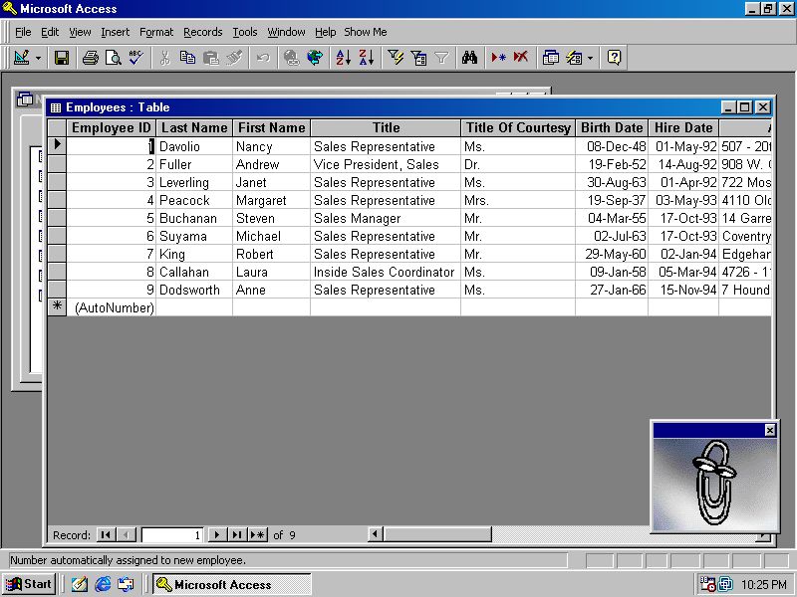
Task: Open the Filter By Form window
Action: (x=419, y=57)
